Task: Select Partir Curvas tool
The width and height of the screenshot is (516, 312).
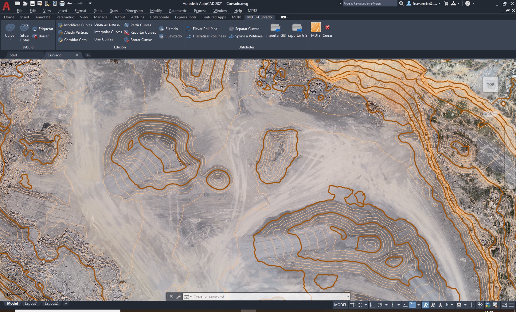Action: click(138, 25)
